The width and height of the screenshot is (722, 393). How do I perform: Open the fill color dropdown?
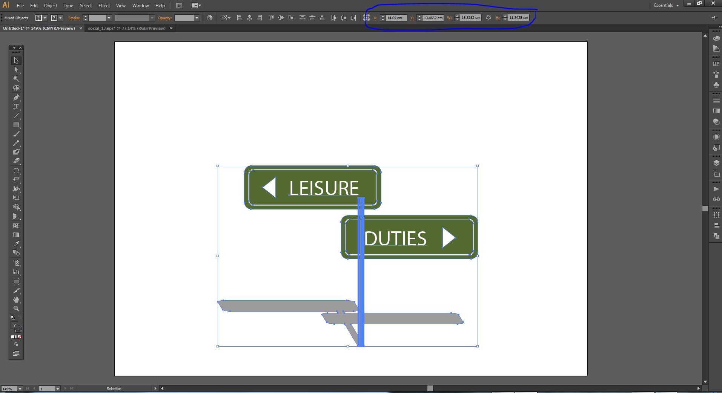point(45,18)
